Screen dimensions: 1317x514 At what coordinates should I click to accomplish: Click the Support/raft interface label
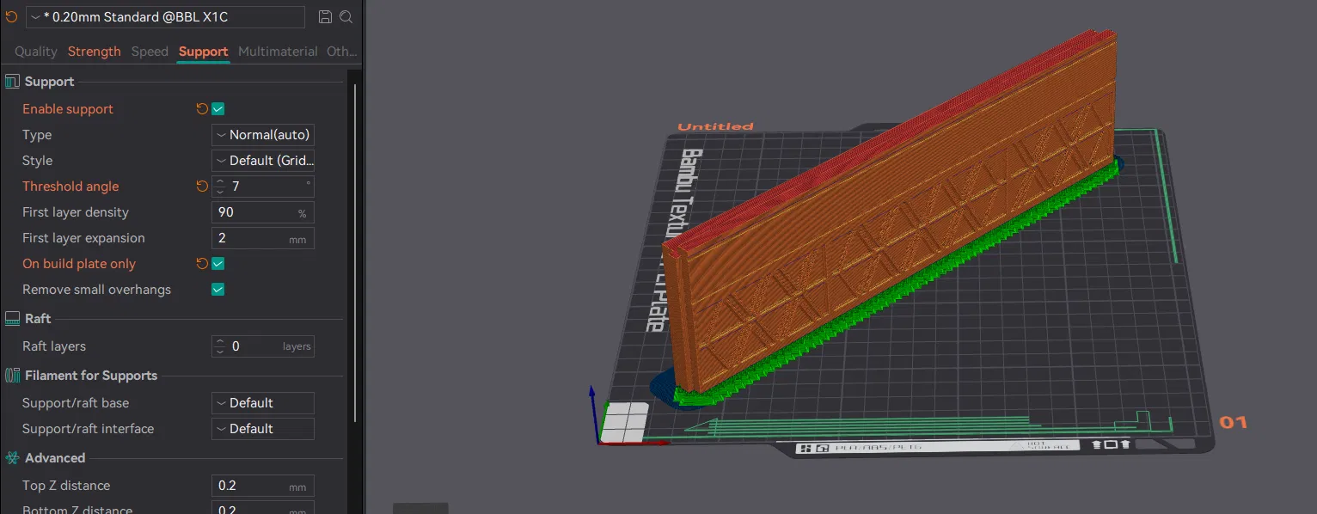(x=88, y=429)
